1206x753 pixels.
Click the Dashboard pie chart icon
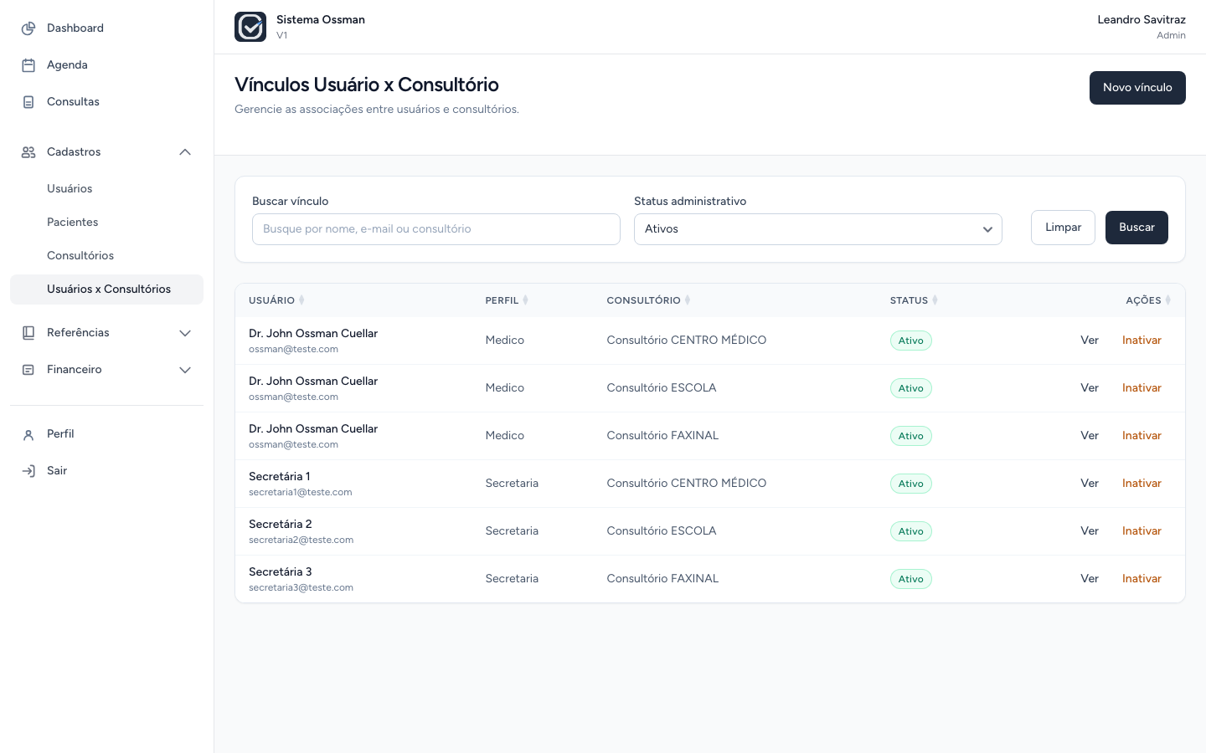[x=28, y=28]
